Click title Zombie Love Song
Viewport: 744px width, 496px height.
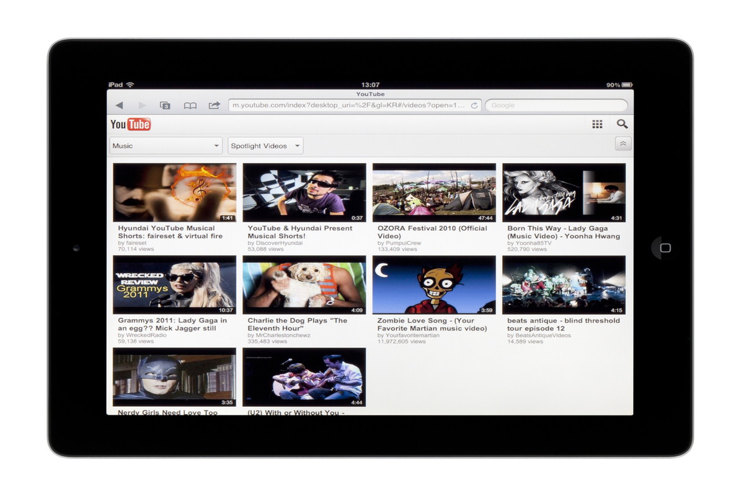432,324
